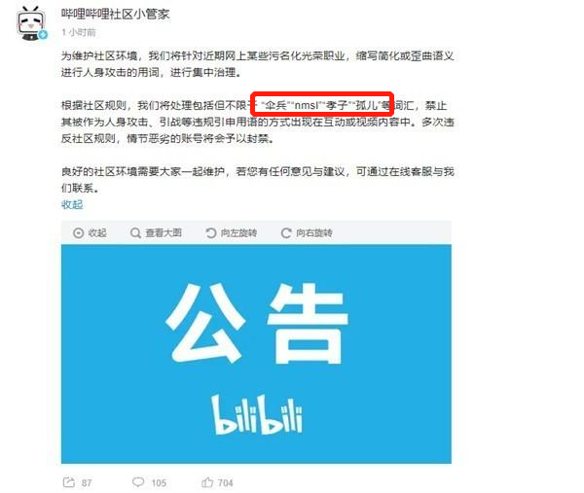Click the 704 like count
The width and height of the screenshot is (584, 493).
226,483
